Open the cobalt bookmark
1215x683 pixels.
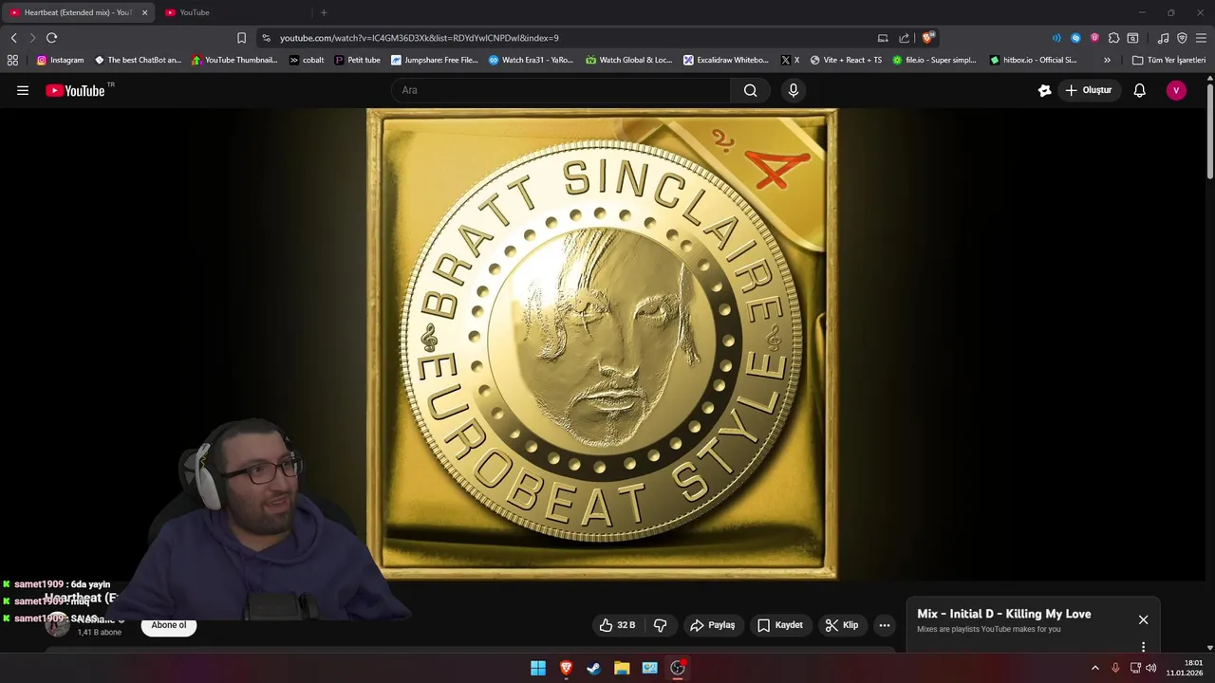[x=307, y=60]
